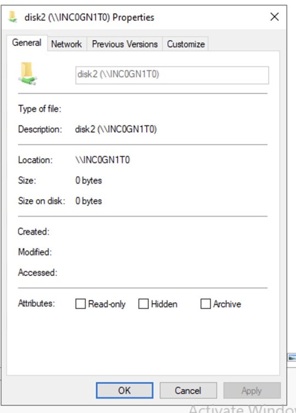Click the Cancel button

pyautogui.click(x=188, y=390)
